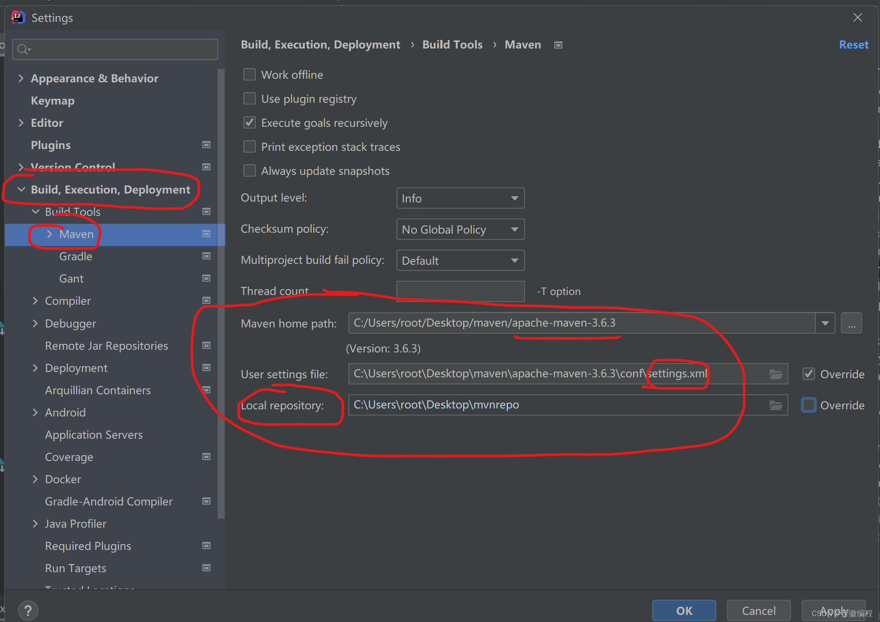Image resolution: width=880 pixels, height=622 pixels.
Task: Click the browse icon for Maven home path
Action: pyautogui.click(x=851, y=323)
